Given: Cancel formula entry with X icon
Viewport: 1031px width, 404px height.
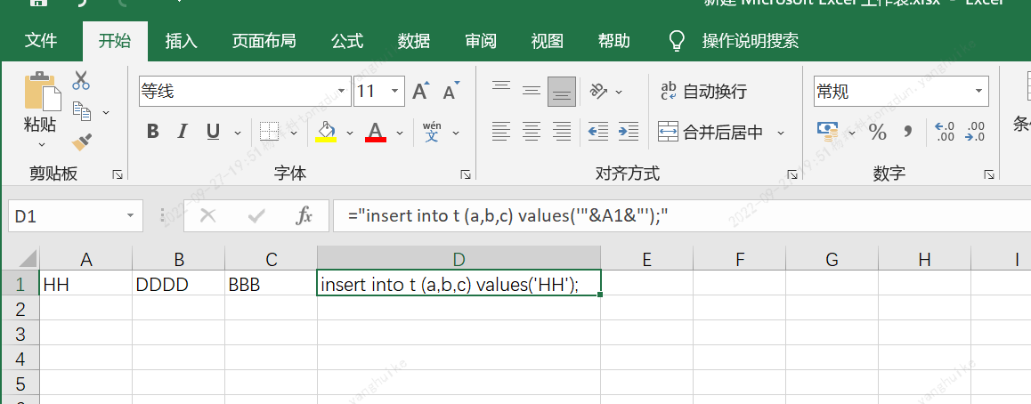Looking at the screenshot, I should (207, 215).
